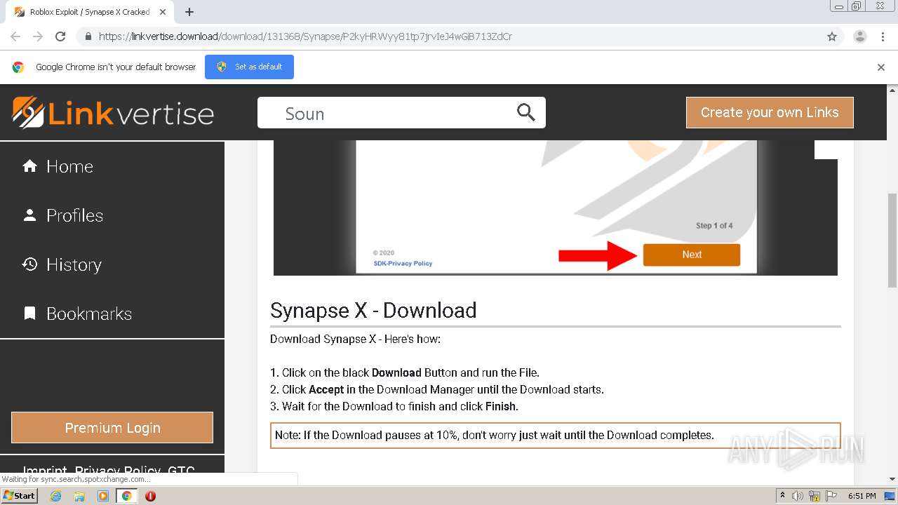Screen dimensions: 898x505
Task: Click the Chrome taskbar icon
Action: click(x=126, y=496)
